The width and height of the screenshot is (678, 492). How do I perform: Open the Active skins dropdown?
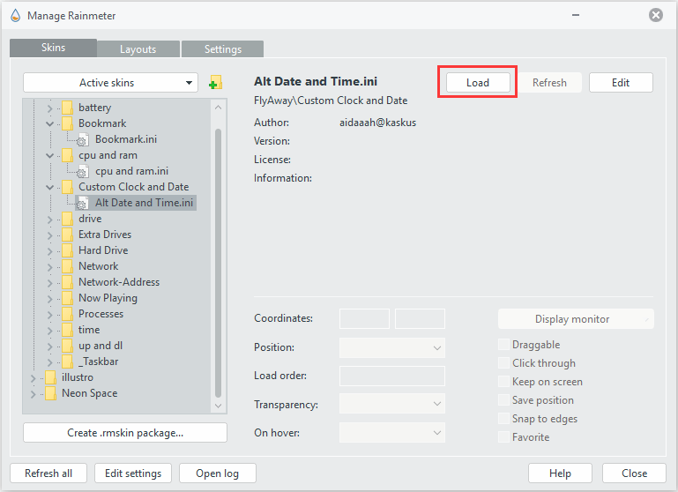click(111, 83)
